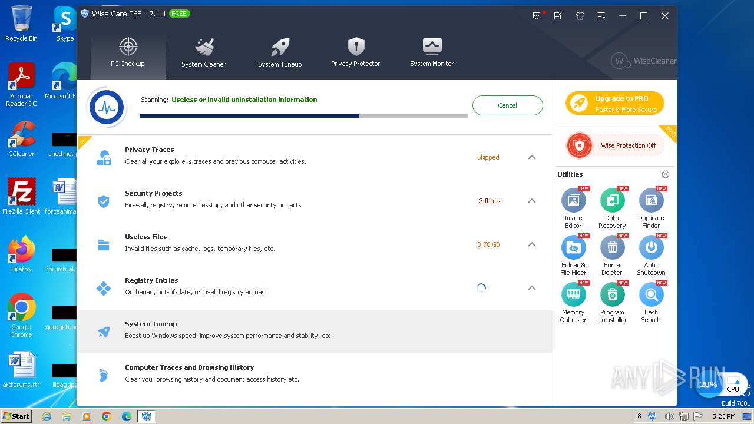The width and height of the screenshot is (754, 424).
Task: Collapse the Privacy Traces section
Action: [x=532, y=157]
